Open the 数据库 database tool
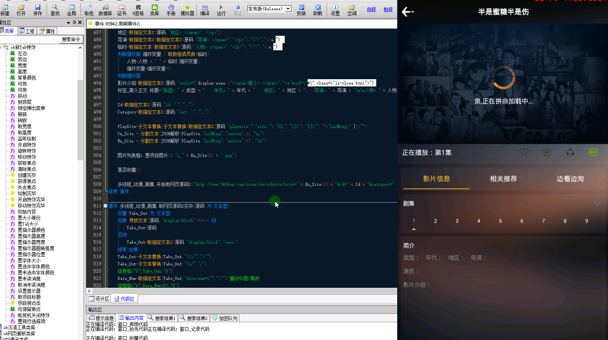The height and width of the screenshot is (340, 608). pyautogui.click(x=106, y=10)
